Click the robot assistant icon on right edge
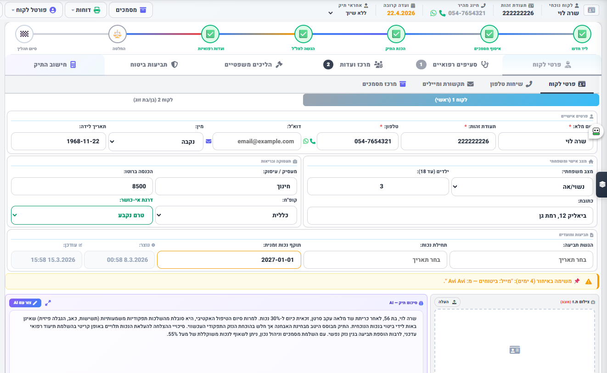This screenshot has width=607, height=373. [x=596, y=131]
